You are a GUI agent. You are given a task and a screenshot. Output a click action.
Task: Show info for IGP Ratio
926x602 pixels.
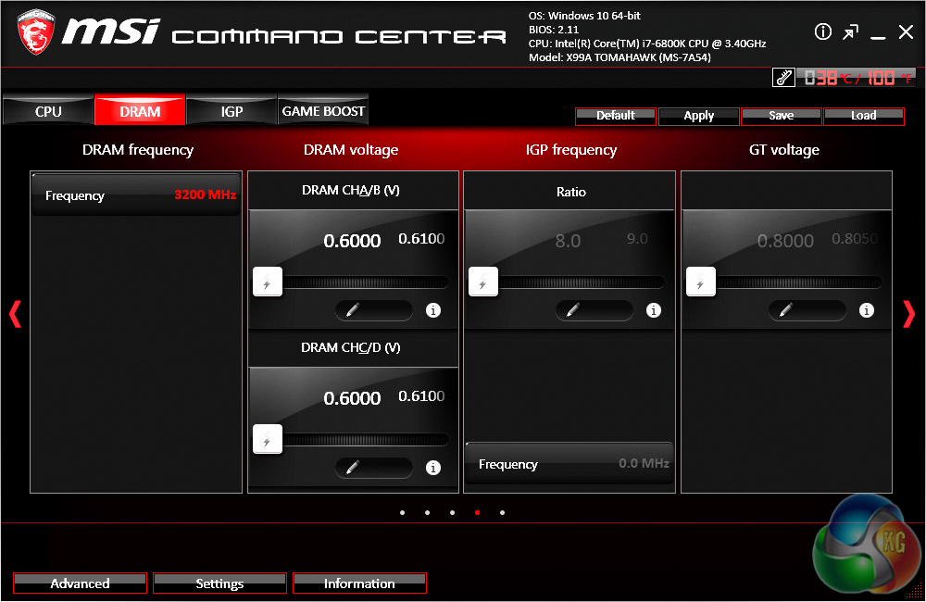(x=653, y=310)
